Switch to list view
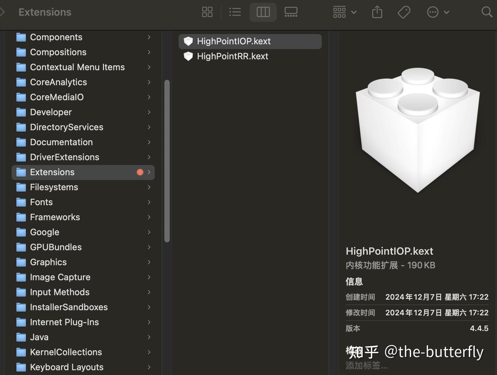This screenshot has width=497, height=375. coord(235,12)
